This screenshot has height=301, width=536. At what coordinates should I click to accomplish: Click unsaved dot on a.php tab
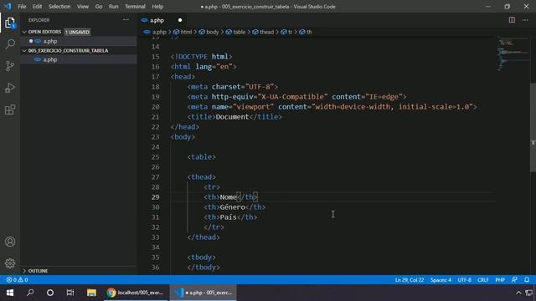[180, 20]
